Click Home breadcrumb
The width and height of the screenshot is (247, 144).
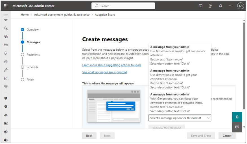pos(25,15)
